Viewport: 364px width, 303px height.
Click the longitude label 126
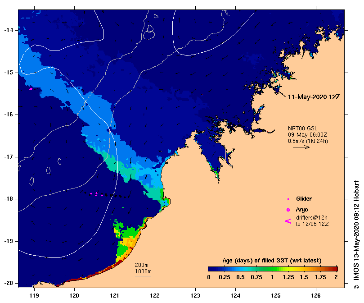316,295
